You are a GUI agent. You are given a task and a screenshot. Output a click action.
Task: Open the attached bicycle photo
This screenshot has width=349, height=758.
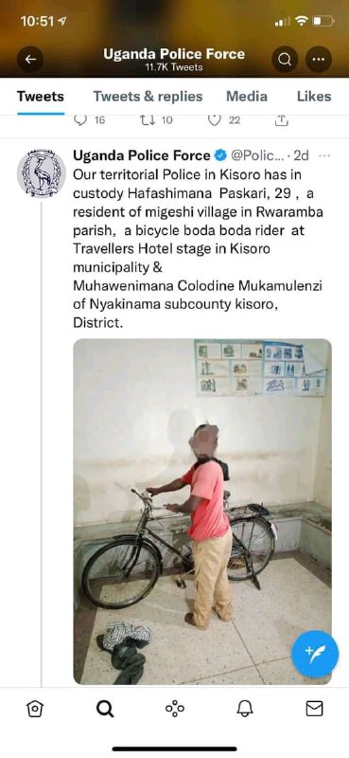202,512
